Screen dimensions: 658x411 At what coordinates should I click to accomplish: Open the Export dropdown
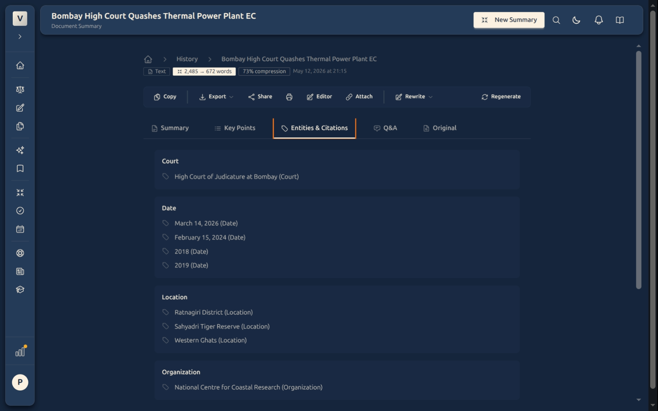tap(216, 97)
